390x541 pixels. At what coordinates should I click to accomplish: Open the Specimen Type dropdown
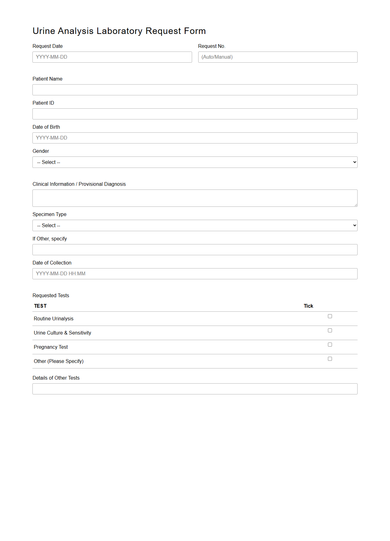pos(195,225)
